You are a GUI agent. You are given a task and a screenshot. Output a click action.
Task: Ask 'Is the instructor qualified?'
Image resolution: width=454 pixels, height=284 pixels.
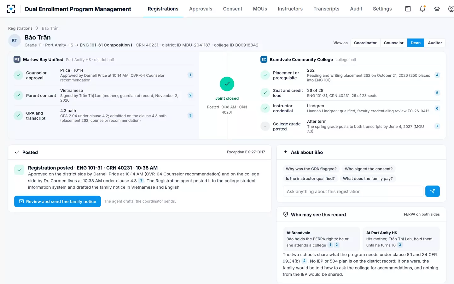(310, 178)
